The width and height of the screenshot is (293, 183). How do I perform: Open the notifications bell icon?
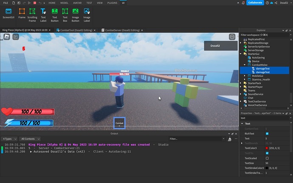point(243,3)
